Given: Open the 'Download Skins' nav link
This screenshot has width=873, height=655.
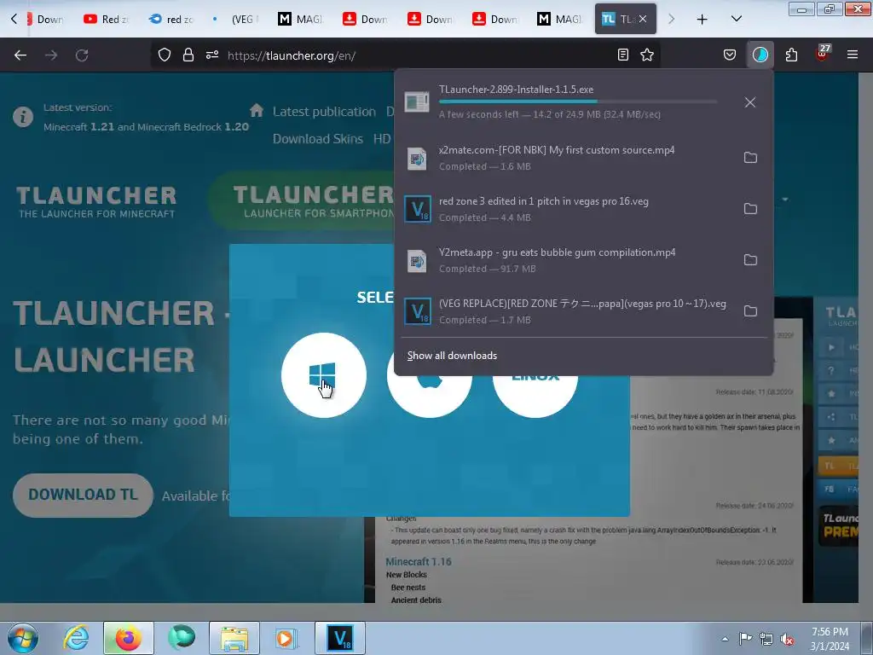Looking at the screenshot, I should 317,139.
